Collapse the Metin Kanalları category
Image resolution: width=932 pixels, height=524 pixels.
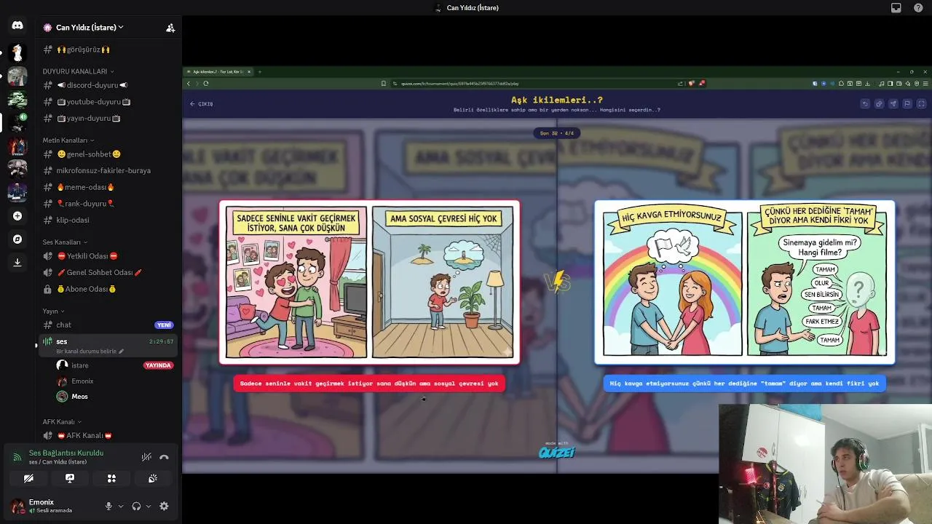point(68,140)
